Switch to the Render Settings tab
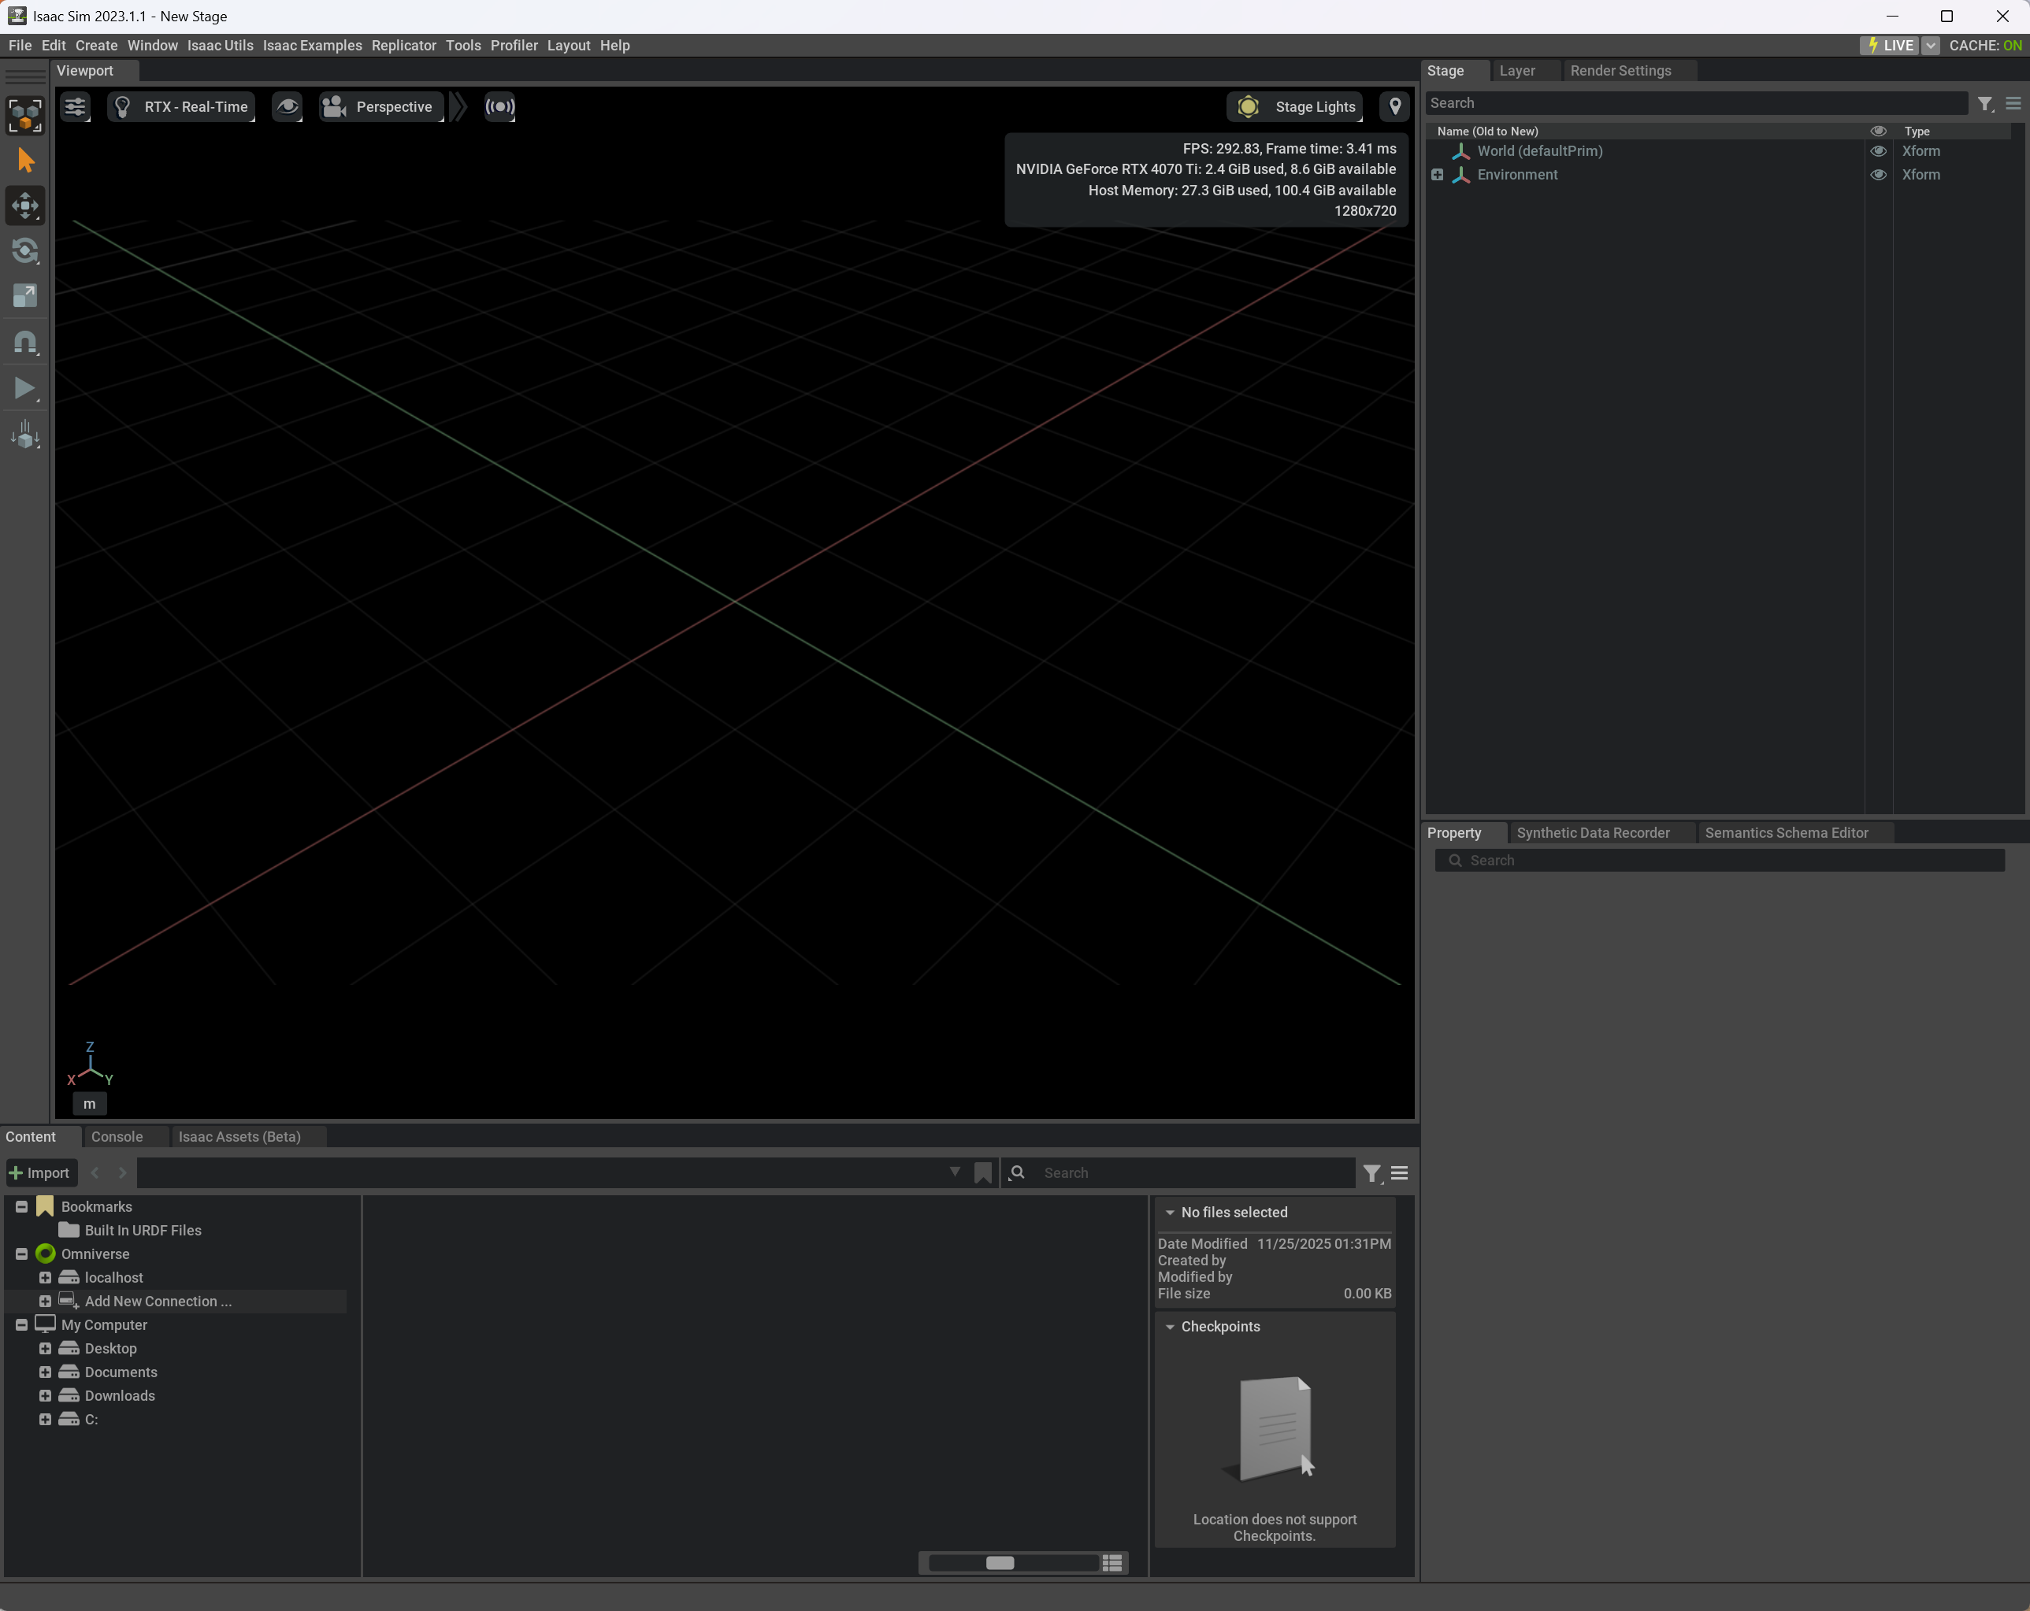2030x1611 pixels. point(1620,71)
